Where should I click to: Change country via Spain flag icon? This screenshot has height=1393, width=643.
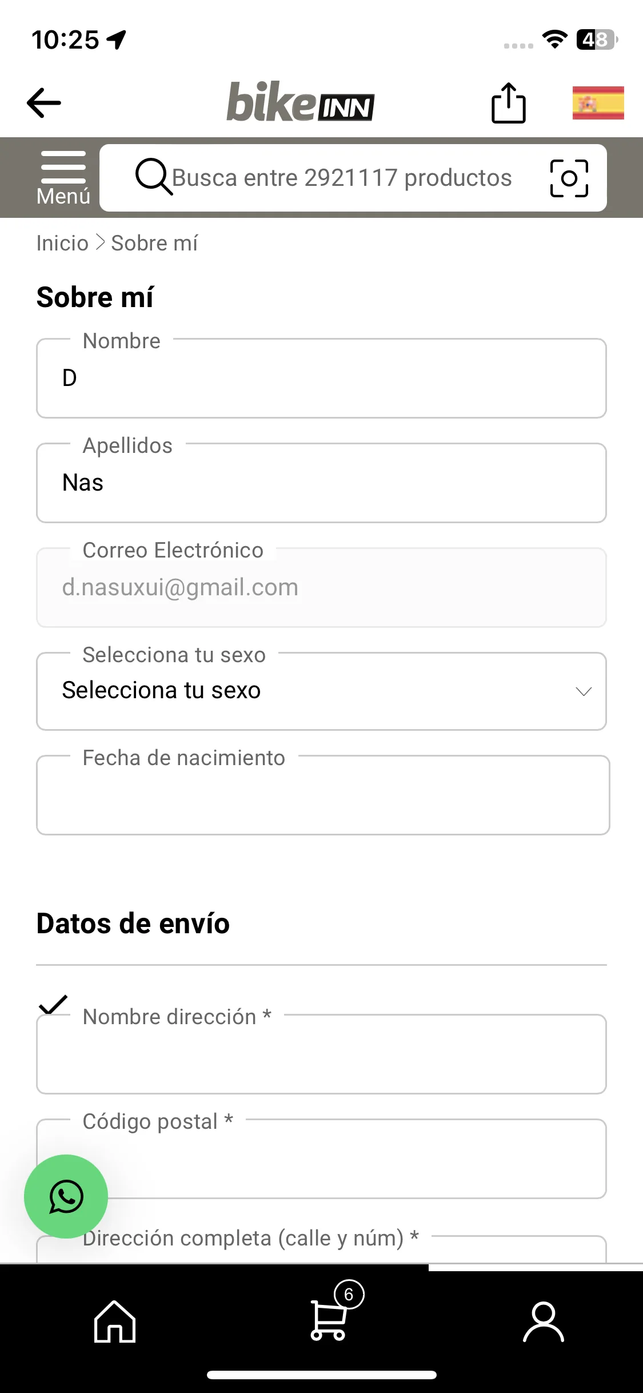click(598, 103)
